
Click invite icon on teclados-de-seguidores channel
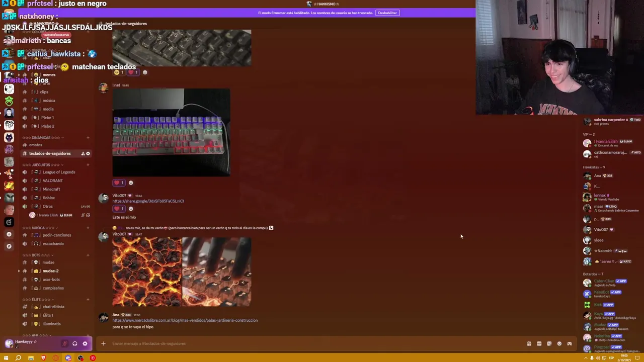pos(83,153)
